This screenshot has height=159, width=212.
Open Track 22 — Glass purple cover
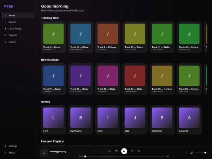pyautogui.click(x=80, y=76)
